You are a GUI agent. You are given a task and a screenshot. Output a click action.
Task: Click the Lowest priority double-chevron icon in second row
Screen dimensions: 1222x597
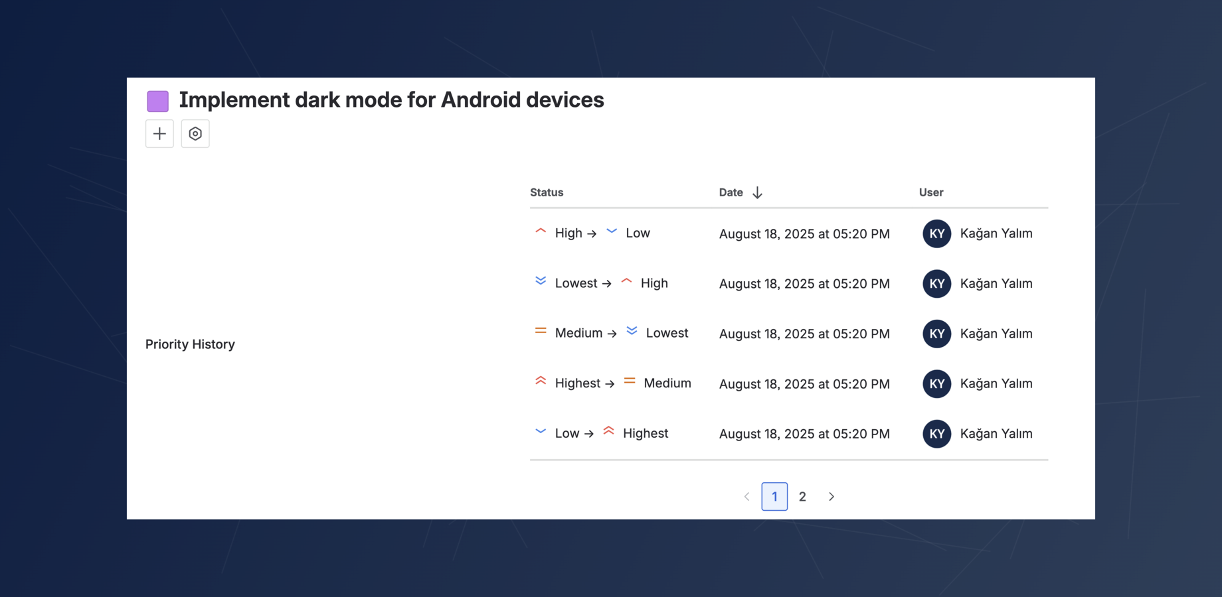click(x=541, y=281)
